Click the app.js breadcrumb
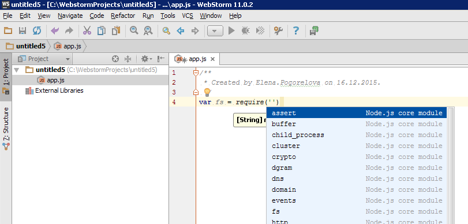 coord(68,46)
